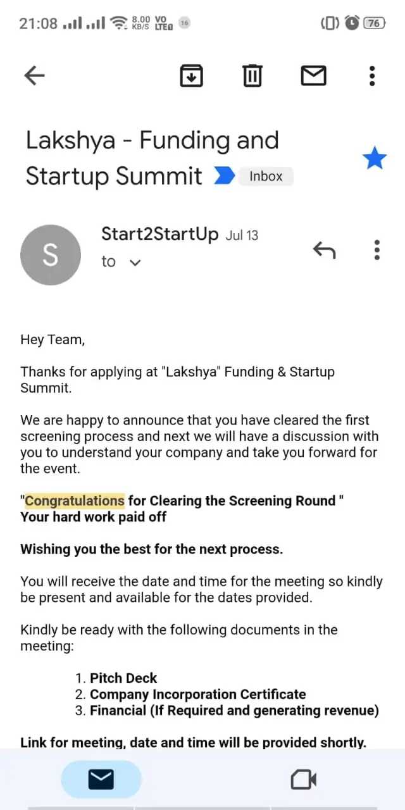Tap the highlighted word Congratulations

click(x=75, y=501)
